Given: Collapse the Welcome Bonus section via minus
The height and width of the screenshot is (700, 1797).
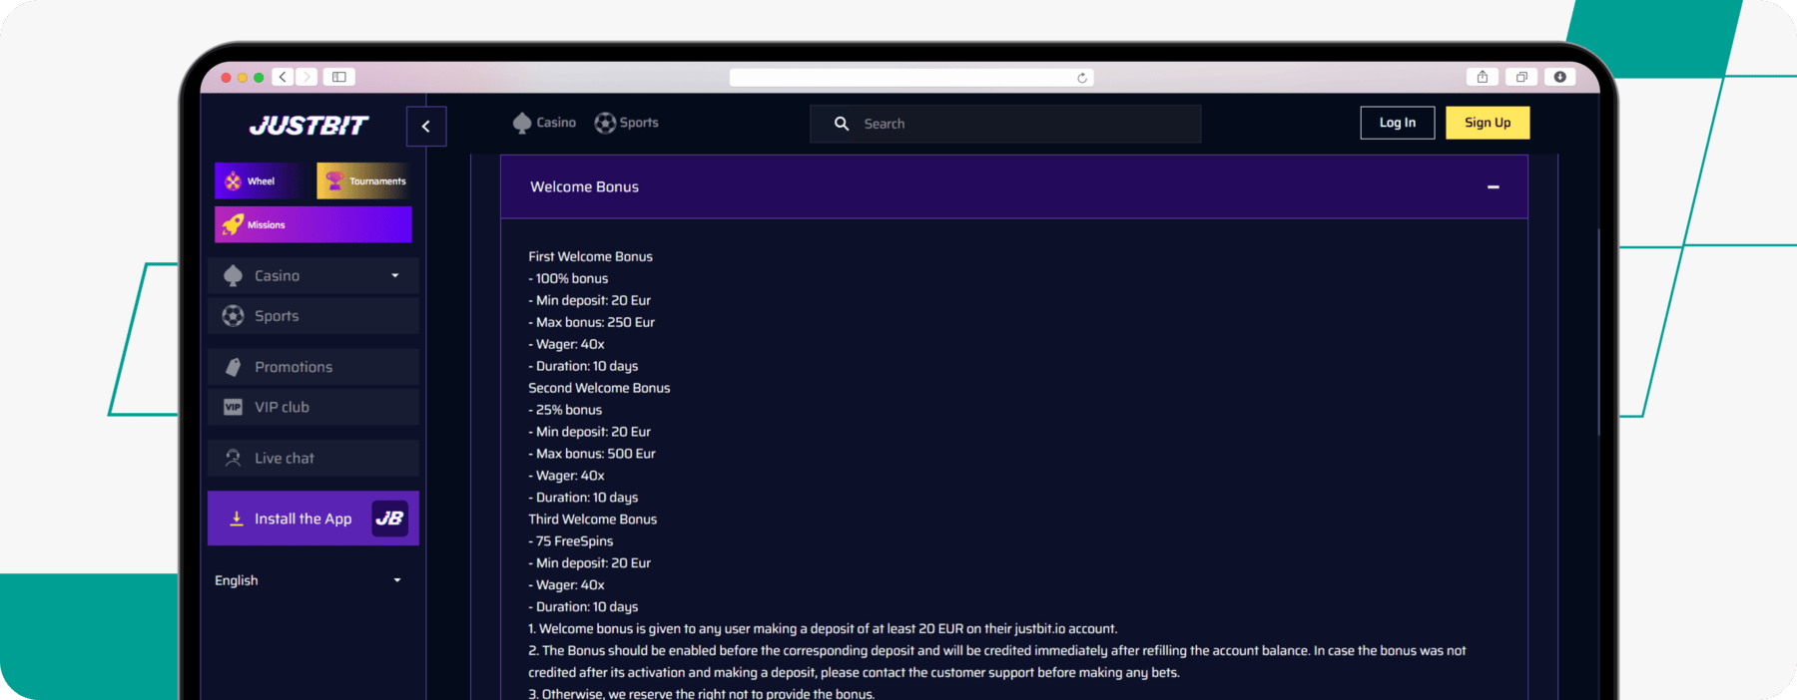Looking at the screenshot, I should pos(1494,187).
